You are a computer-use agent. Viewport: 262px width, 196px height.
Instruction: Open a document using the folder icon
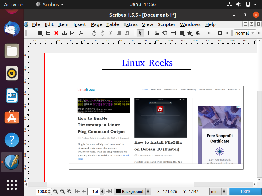40,33
